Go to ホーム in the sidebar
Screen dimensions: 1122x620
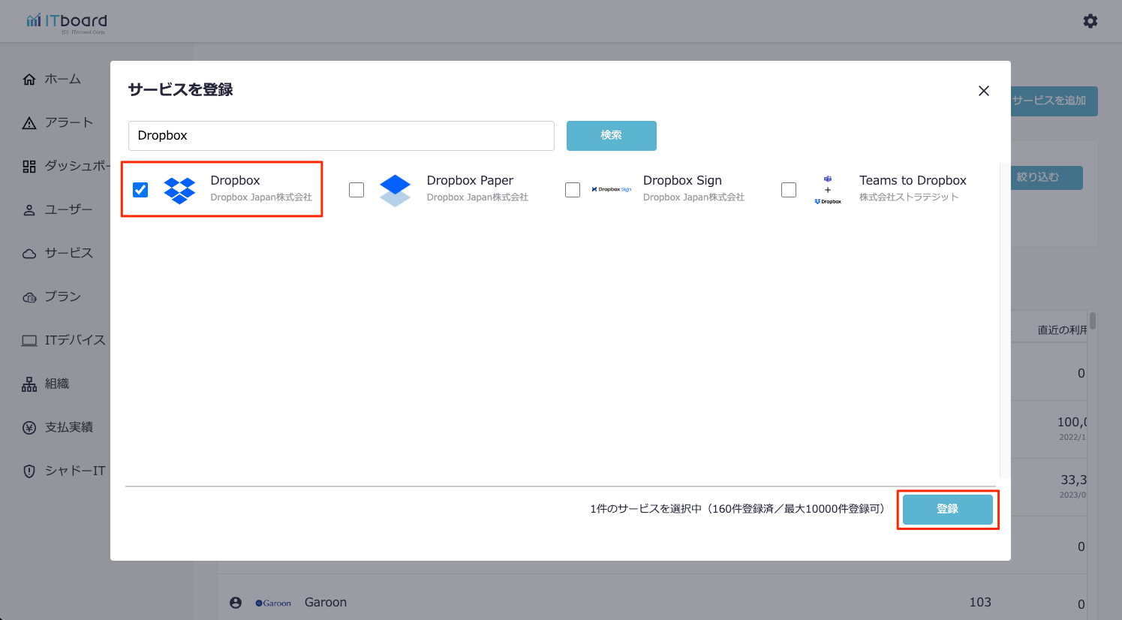(x=62, y=79)
